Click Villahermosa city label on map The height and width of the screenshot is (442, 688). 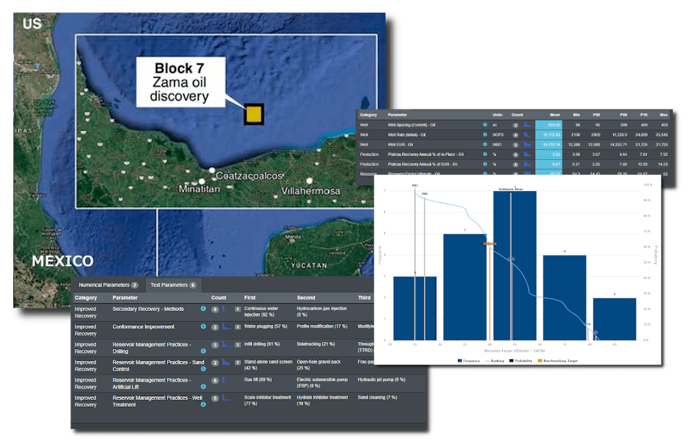[x=310, y=191]
